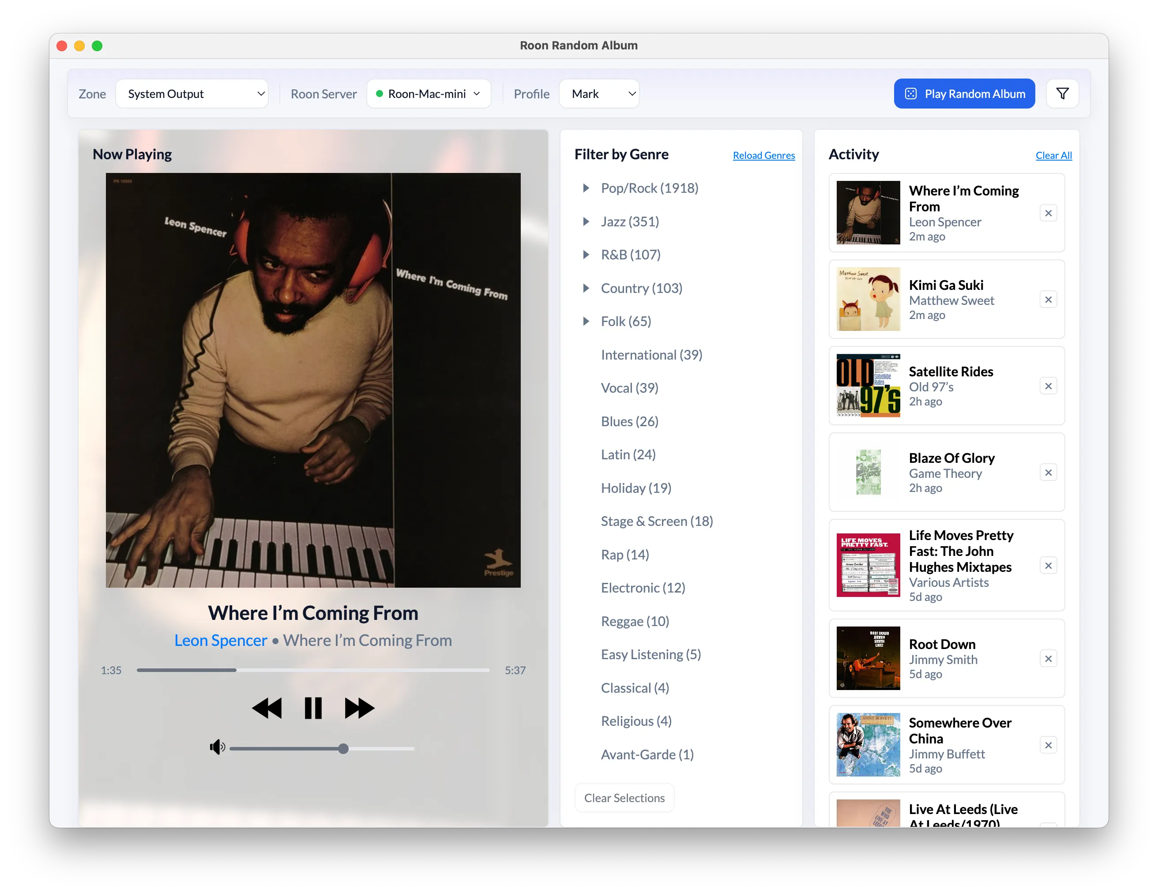Image resolution: width=1158 pixels, height=893 pixels.
Task: Select the Avant-Garde (1) genre
Action: point(647,754)
